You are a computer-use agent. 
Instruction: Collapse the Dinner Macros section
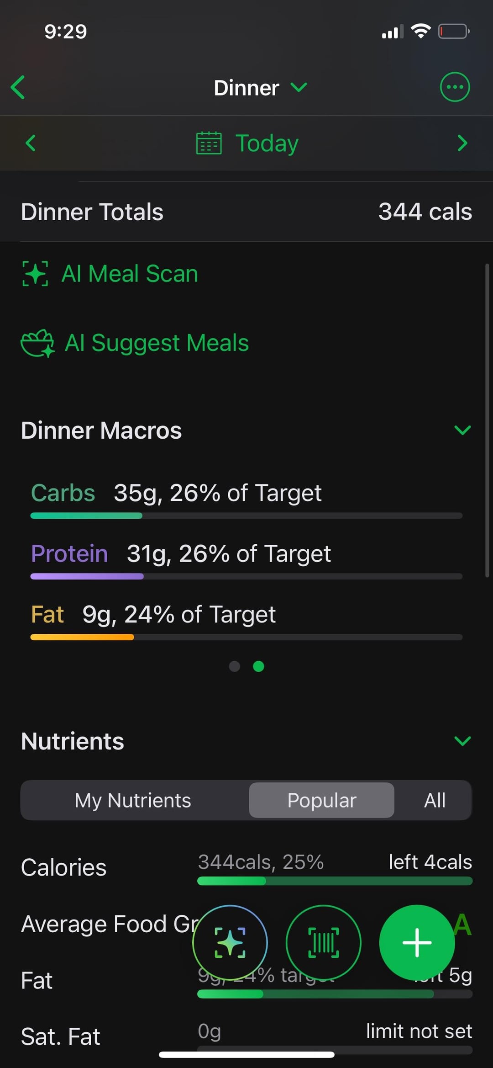click(462, 430)
